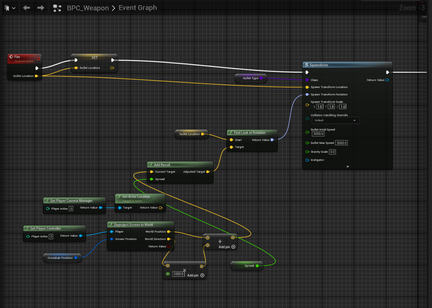Click the Spawn Transform Location pin
The width and height of the screenshot is (432, 308).
pyautogui.click(x=307, y=87)
